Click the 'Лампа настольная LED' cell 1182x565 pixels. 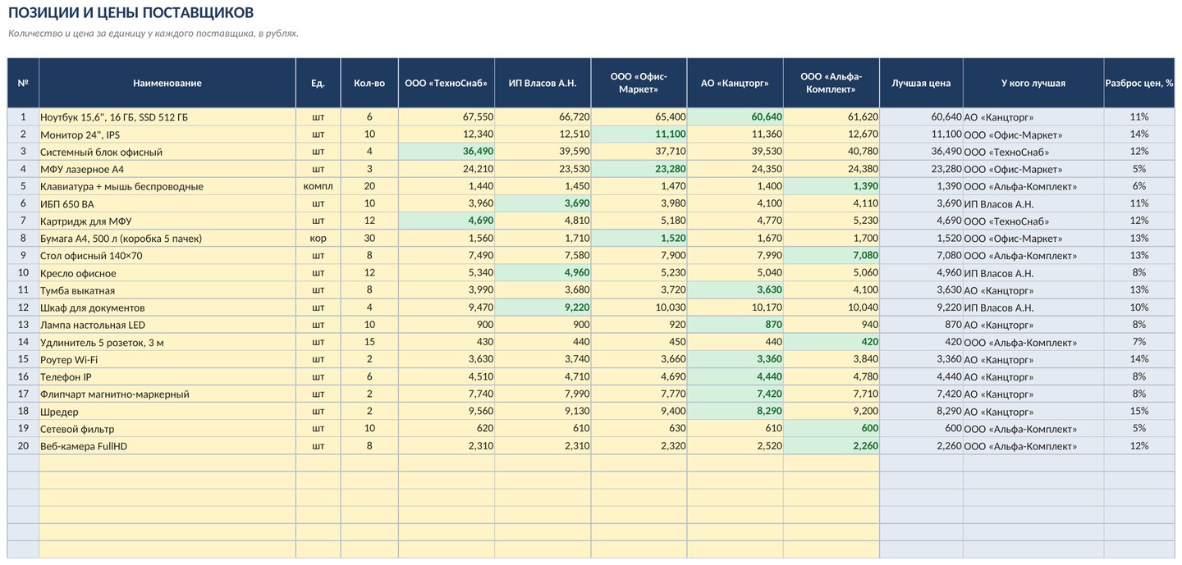pyautogui.click(x=167, y=325)
